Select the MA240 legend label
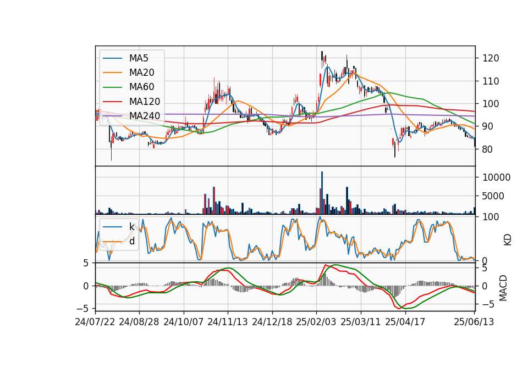Viewport: 528px width, 379px height. coord(145,116)
